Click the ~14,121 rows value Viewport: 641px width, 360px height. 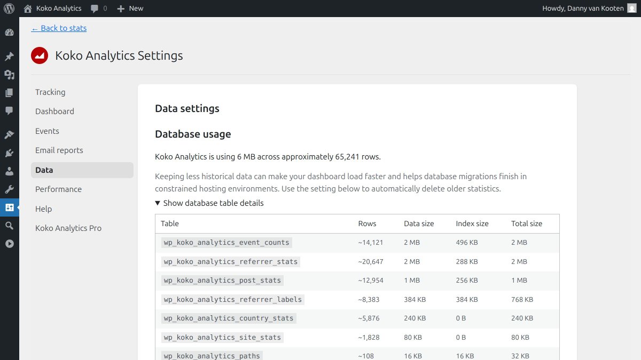pos(371,243)
